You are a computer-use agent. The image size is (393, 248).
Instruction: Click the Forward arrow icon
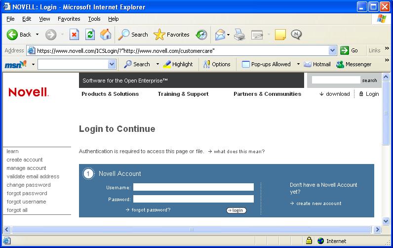[51, 35]
